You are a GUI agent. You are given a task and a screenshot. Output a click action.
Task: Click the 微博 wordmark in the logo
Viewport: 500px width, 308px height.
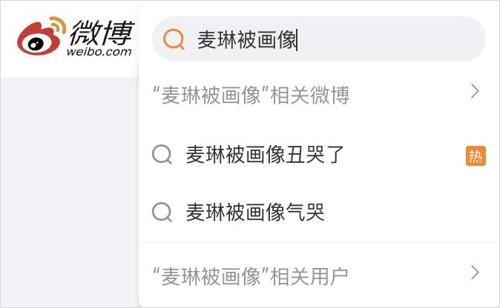[x=102, y=31]
